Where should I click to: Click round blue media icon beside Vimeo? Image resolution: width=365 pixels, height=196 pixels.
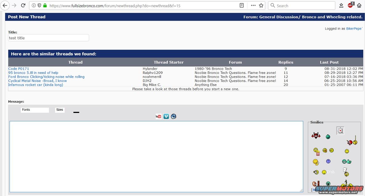pos(174,116)
